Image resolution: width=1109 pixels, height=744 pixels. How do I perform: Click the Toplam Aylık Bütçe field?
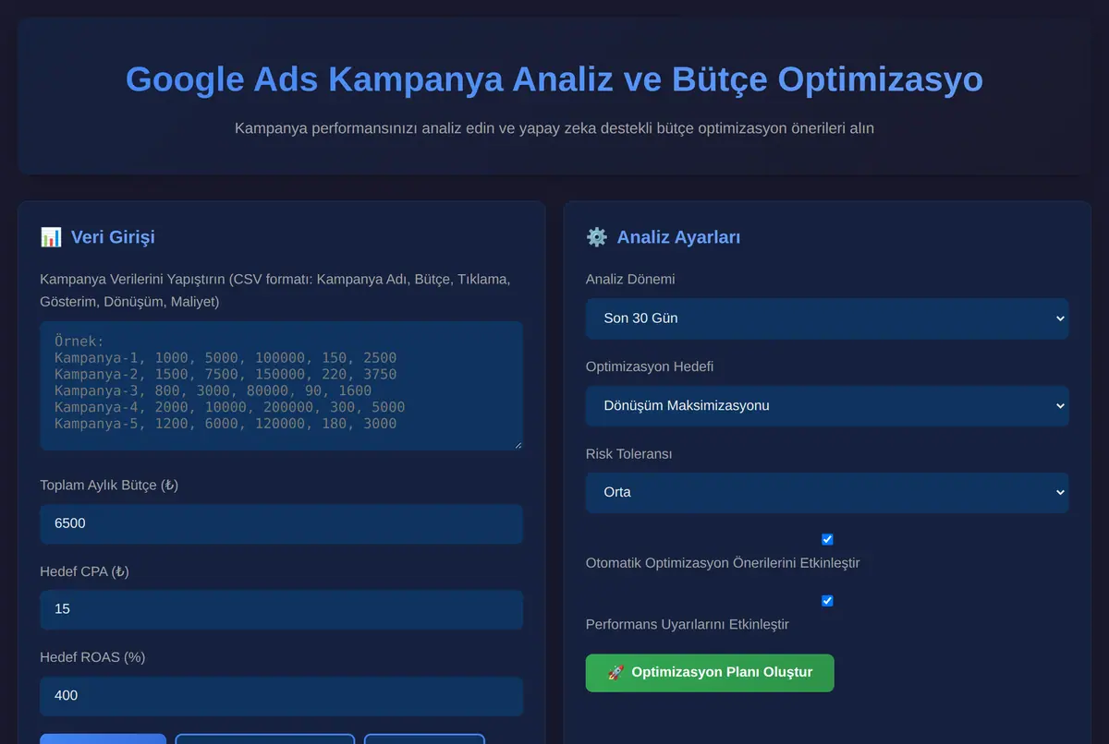282,523
